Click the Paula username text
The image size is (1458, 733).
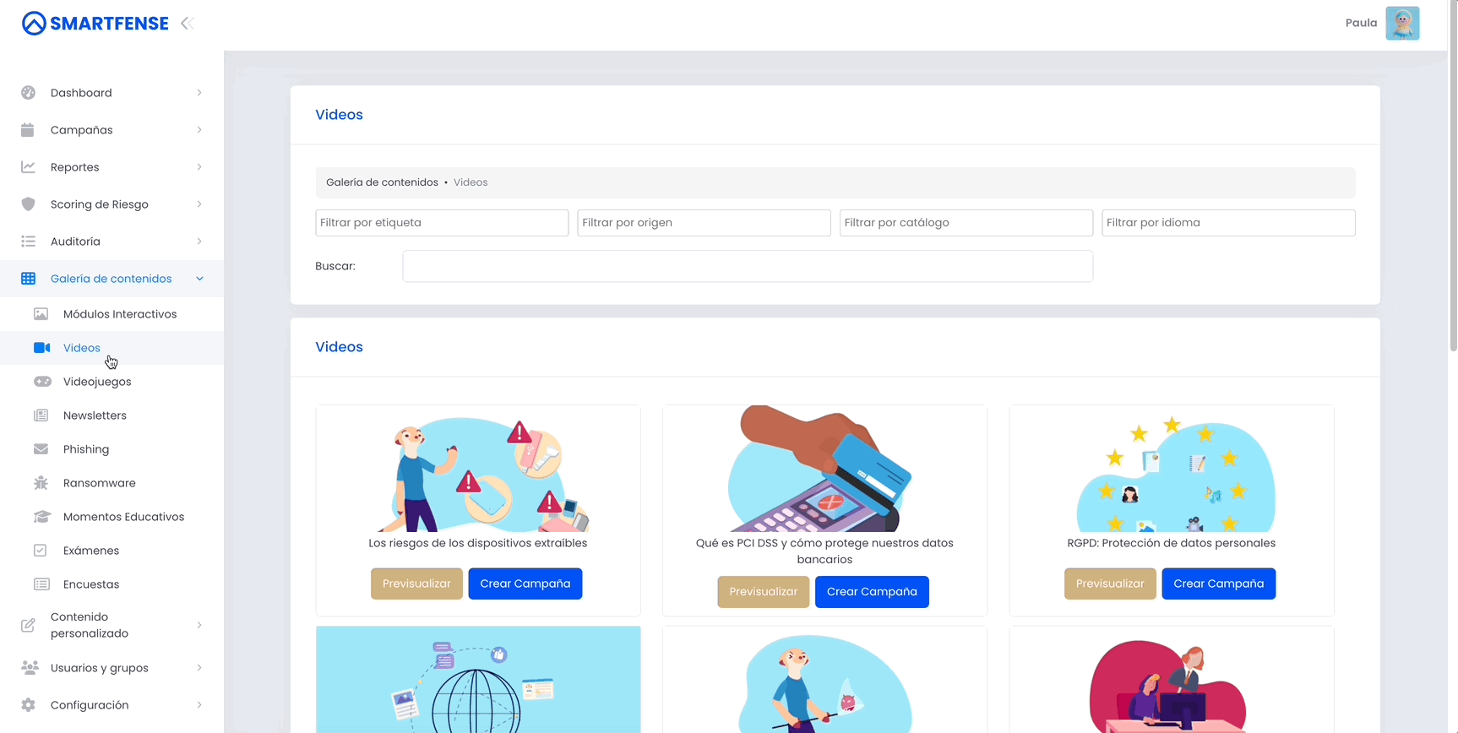(x=1361, y=23)
